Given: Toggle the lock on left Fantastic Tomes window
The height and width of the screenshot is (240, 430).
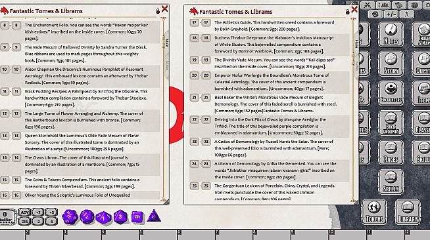Looking at the screenshot, I should tap(158, 11).
